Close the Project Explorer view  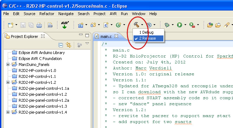click(43, 36)
